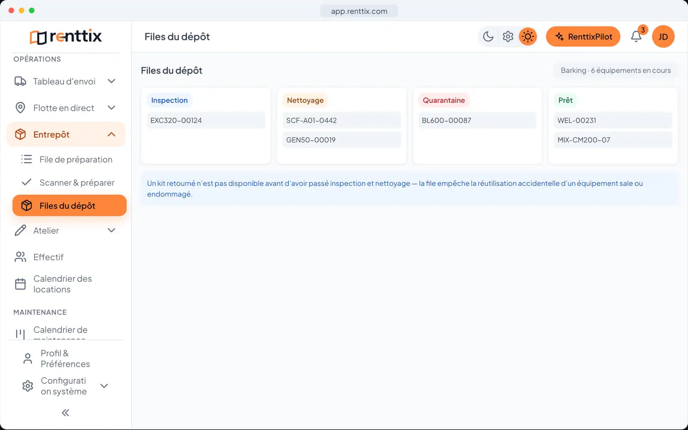
Task: Click Configuration système gear icon
Action: coord(28,386)
